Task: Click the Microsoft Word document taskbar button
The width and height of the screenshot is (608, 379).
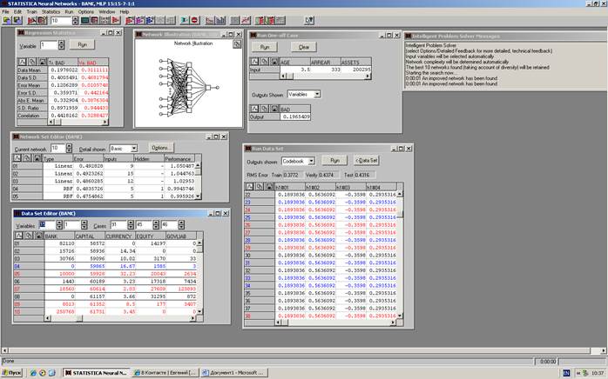Action: (x=234, y=373)
